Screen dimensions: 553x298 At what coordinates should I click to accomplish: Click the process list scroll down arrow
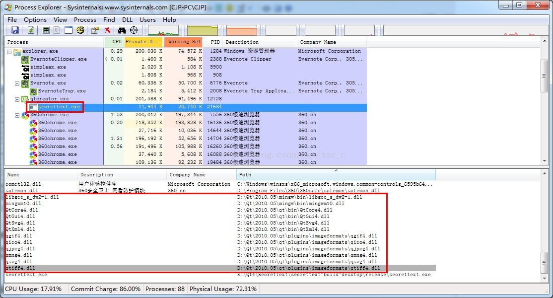(x=544, y=161)
